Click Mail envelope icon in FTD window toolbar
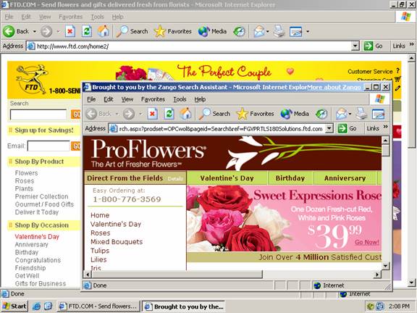This screenshot has height=313, width=417. click(x=259, y=31)
